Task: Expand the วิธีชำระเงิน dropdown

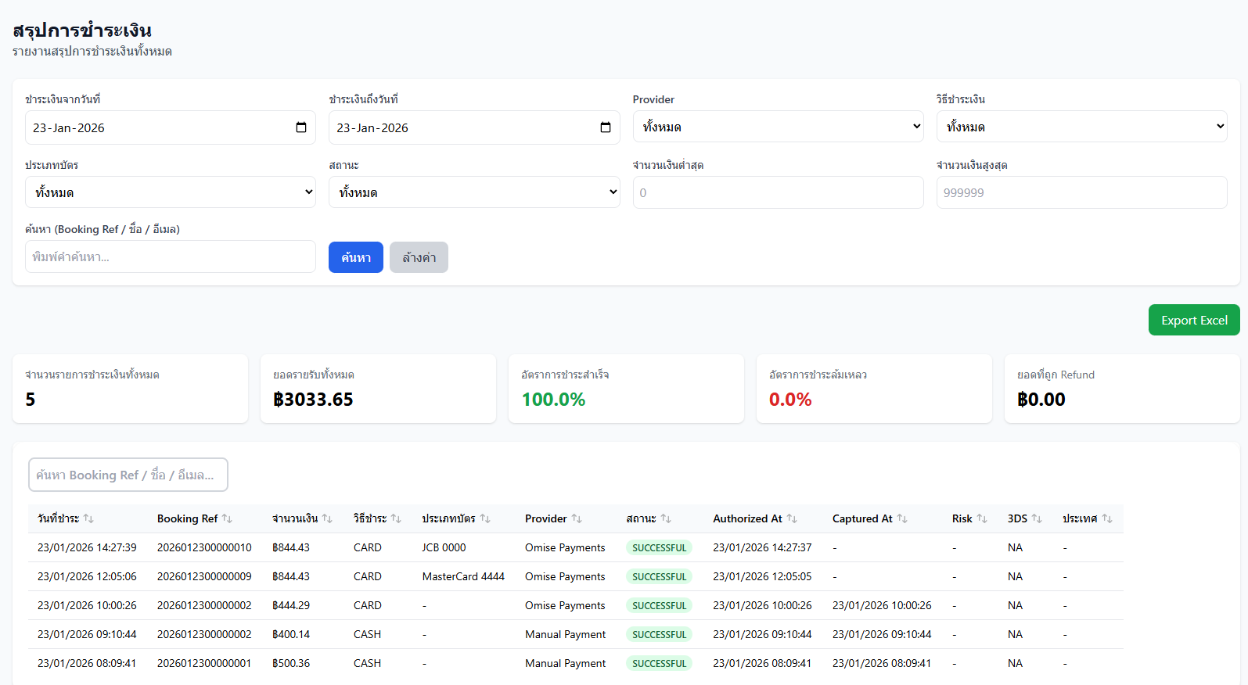Action: click(x=1081, y=127)
